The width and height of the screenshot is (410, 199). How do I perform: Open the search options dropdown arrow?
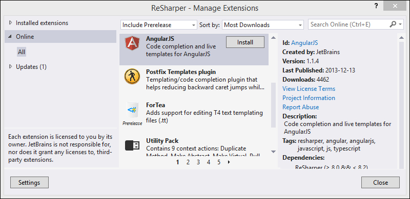click(400, 24)
